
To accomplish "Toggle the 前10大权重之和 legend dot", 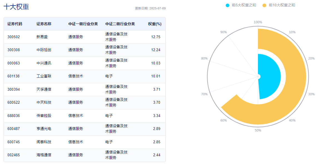I will [x=264, y=5].
